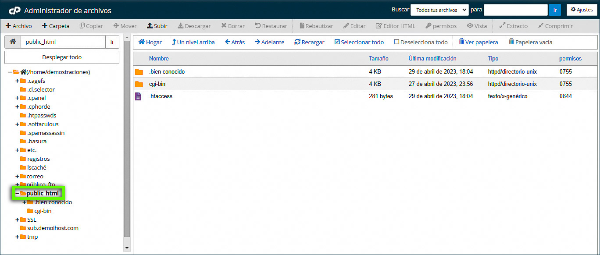Open the Todos tus archivos dropdown
Screen dimensions: 600x255
click(439, 9)
